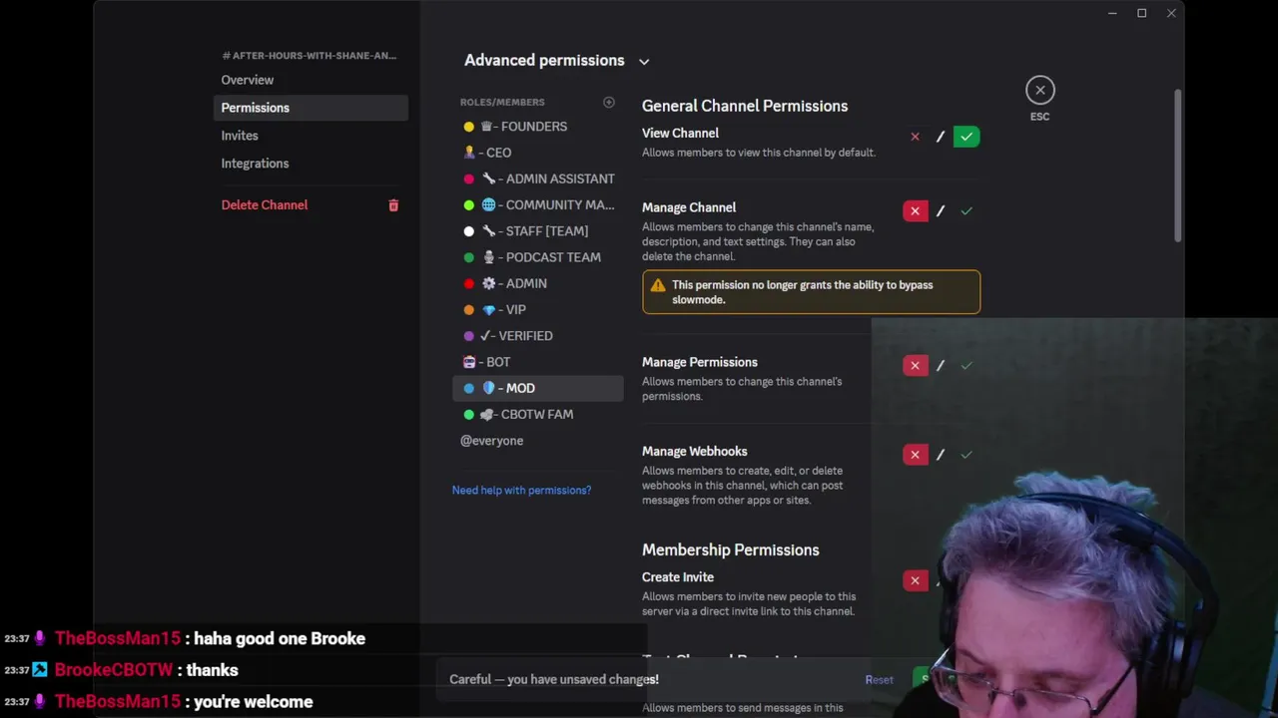Select the @everyone entry
Viewport: 1278px width, 718px height.
point(538,441)
